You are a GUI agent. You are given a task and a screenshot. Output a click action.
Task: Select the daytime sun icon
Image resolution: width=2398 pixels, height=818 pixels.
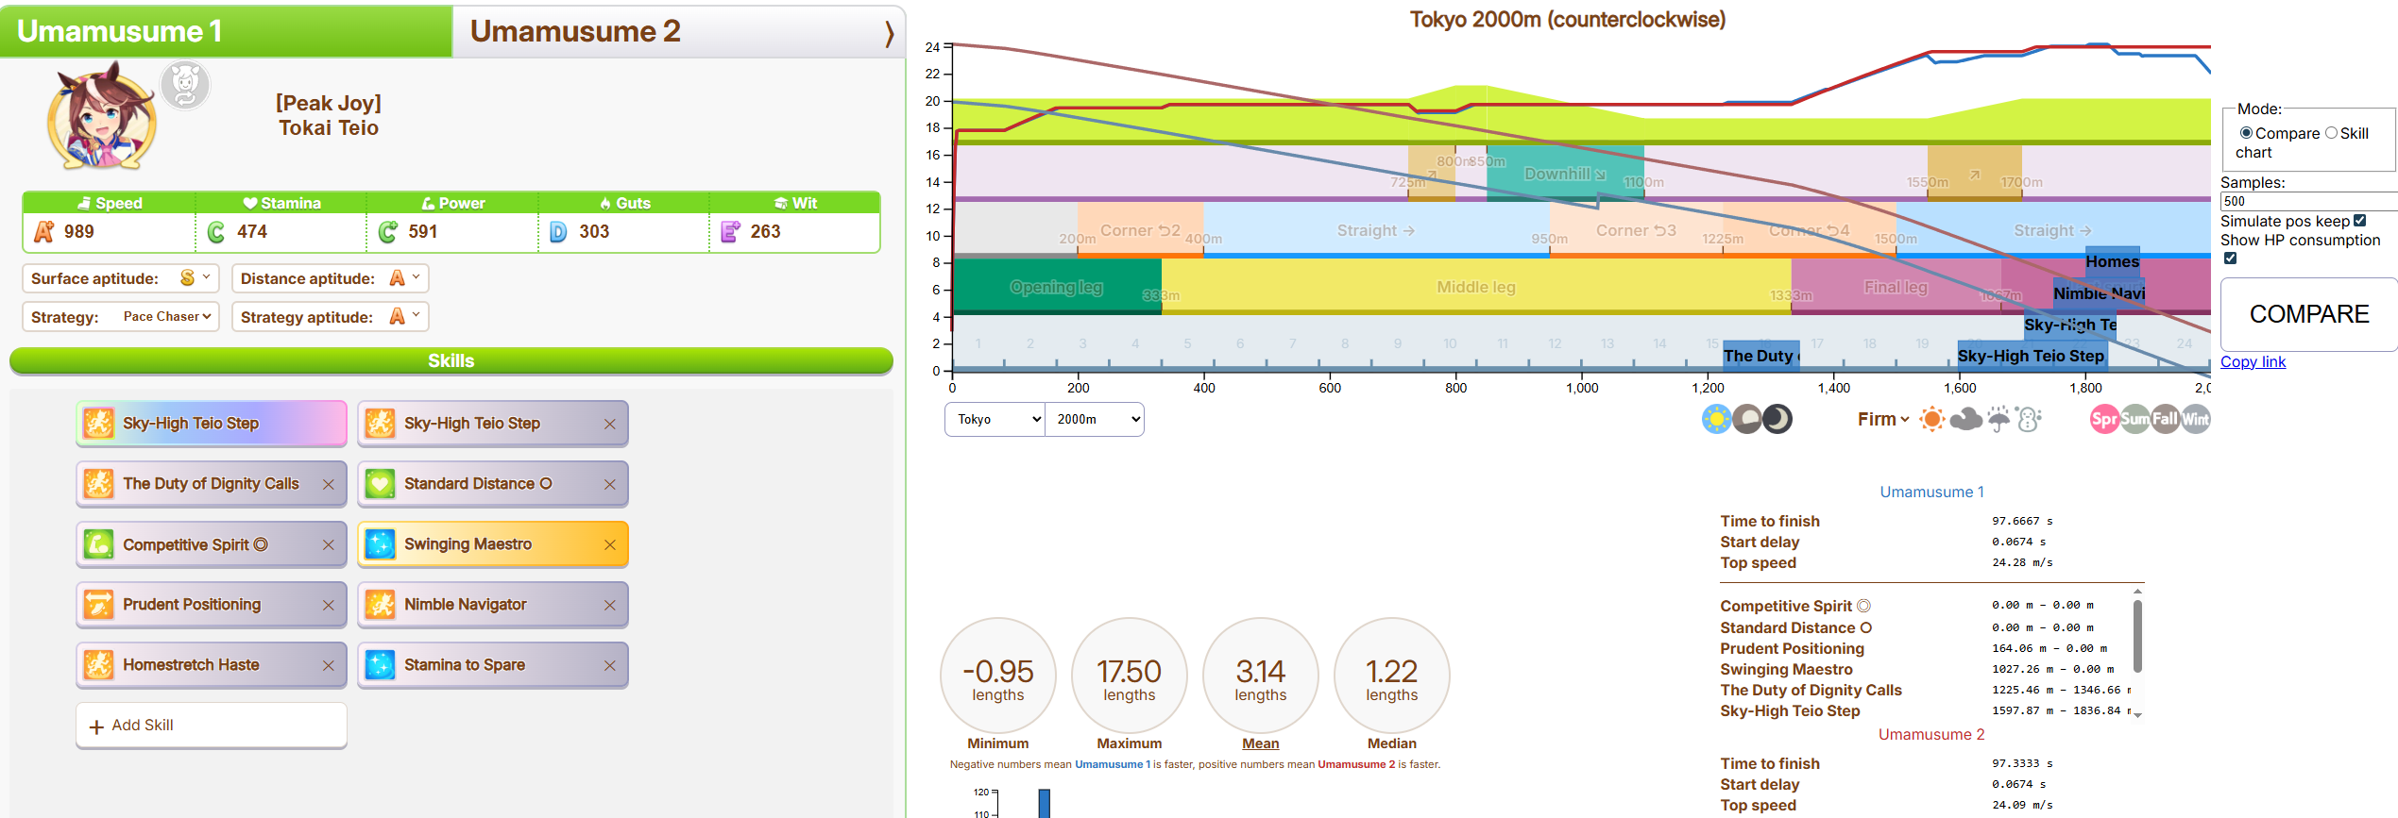pos(1716,419)
